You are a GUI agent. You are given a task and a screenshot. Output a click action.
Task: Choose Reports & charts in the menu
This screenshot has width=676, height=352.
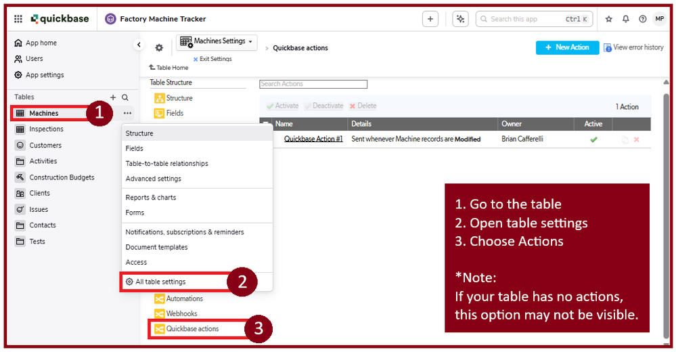197,198
